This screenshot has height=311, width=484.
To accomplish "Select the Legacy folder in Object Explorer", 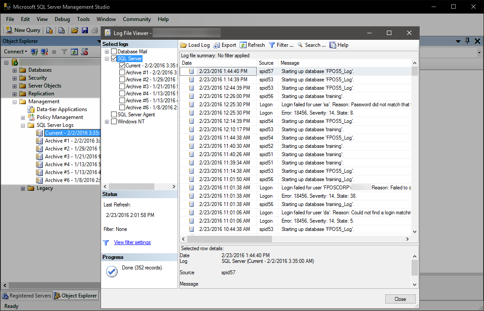I will pyautogui.click(x=45, y=188).
